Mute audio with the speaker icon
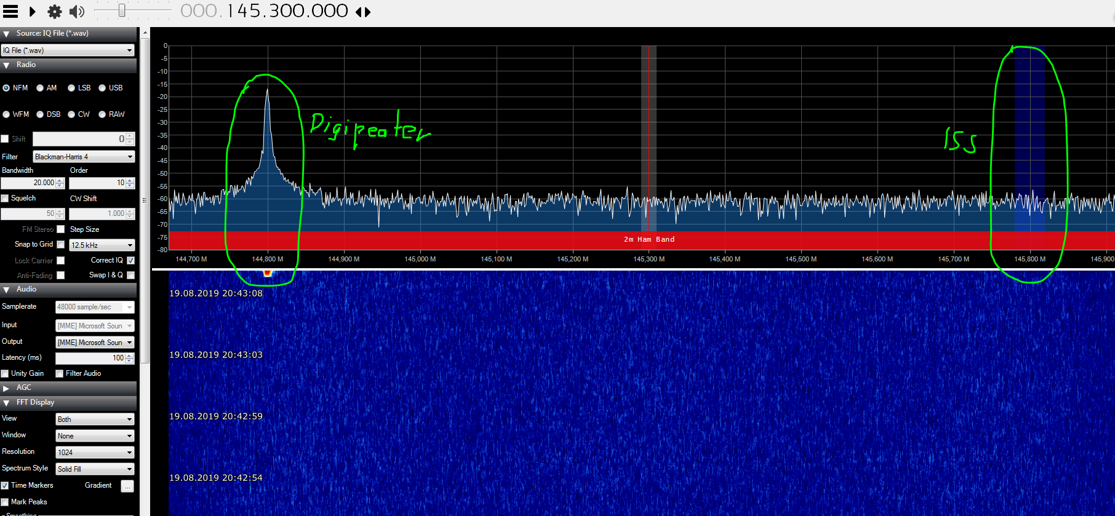Viewport: 1115px width, 516px height. (x=77, y=12)
